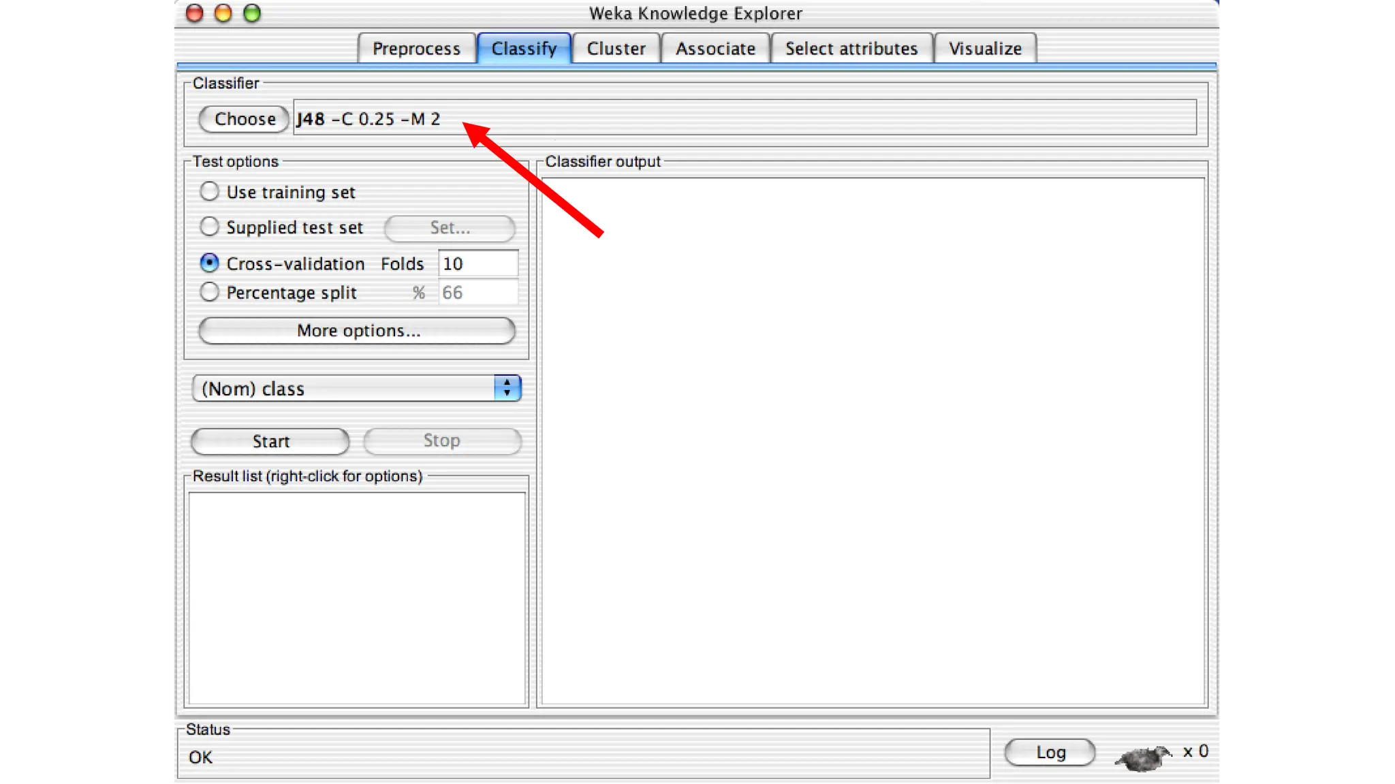This screenshot has height=784, width=1395.
Task: Open the Associate tab
Action: click(715, 49)
